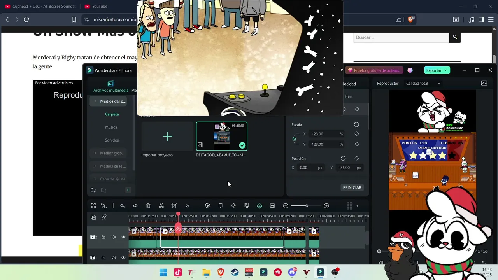Expand the Capa de ajuste section
Screen dimensions: 498x280
point(95,179)
